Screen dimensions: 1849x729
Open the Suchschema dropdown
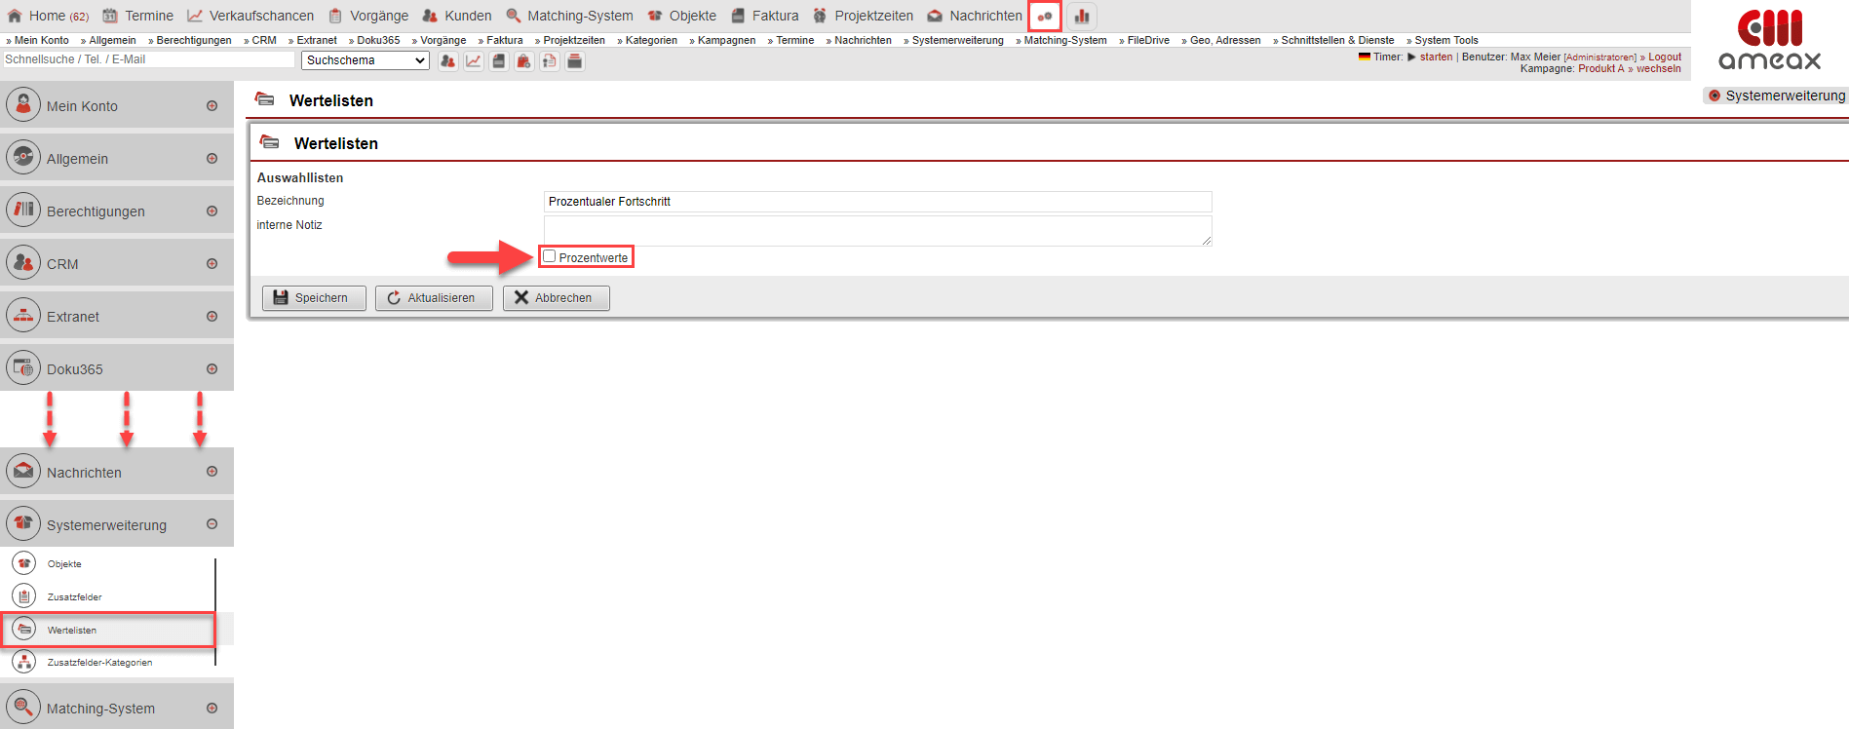pos(366,60)
